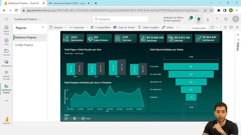The height and width of the screenshot is (135, 241).
Task: Expand the Filtros pane
Action: [238, 34]
